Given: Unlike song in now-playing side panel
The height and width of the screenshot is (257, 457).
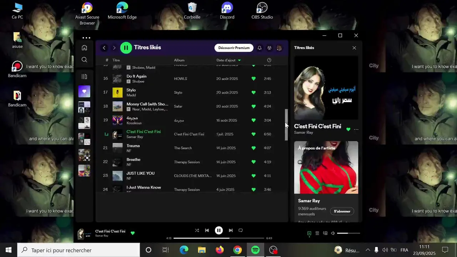Looking at the screenshot, I should pyautogui.click(x=348, y=130).
